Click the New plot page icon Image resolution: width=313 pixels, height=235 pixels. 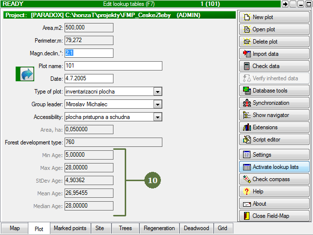point(247,17)
